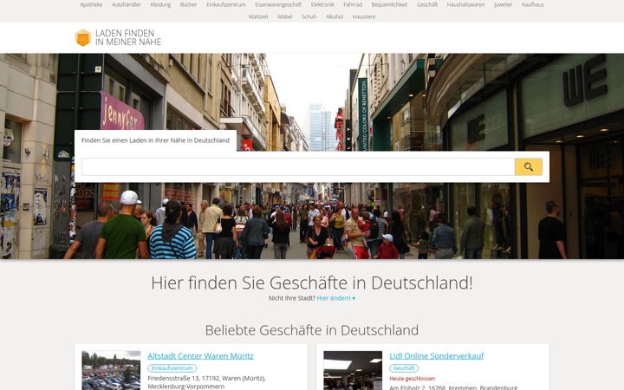This screenshot has width=624, height=390.
Task: Click the orange hexagon site logo
Action: pyautogui.click(x=83, y=38)
